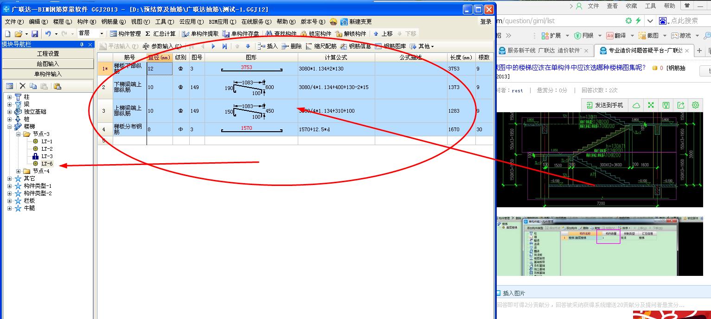Open undo history dropdown arrow
The height and width of the screenshot is (319, 711).
tap(56, 34)
